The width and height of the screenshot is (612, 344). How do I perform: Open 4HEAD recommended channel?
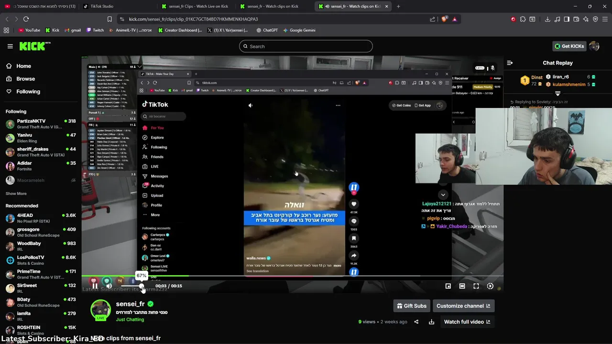41,218
